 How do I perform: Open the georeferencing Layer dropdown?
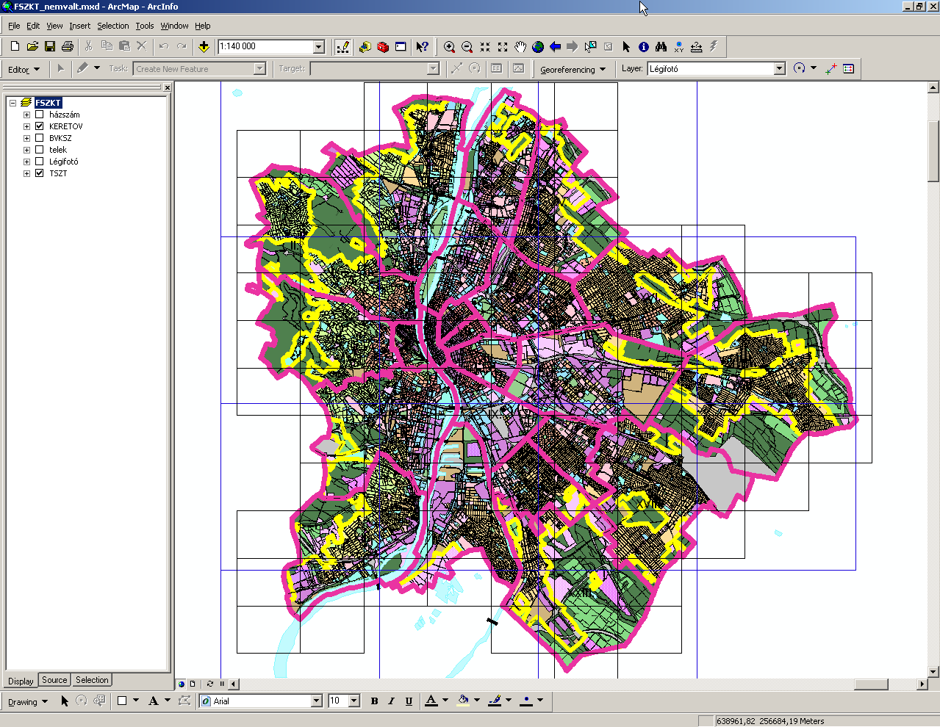tap(780, 68)
